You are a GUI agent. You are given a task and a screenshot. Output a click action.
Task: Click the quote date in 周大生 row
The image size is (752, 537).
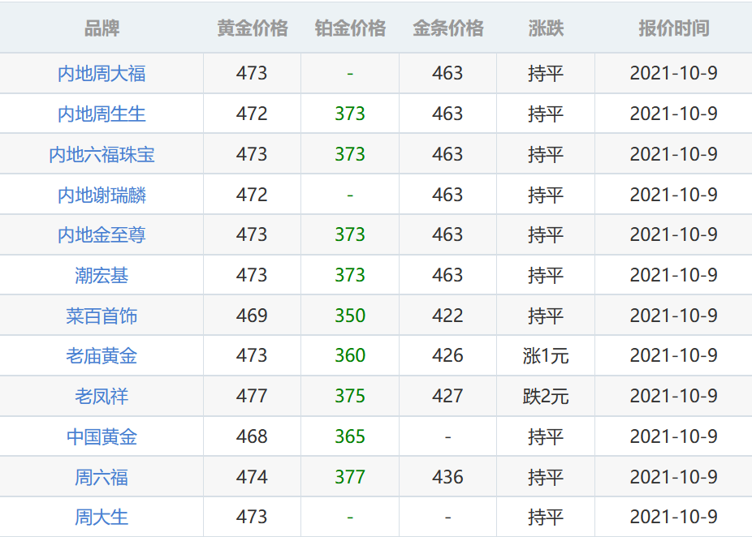(x=674, y=517)
